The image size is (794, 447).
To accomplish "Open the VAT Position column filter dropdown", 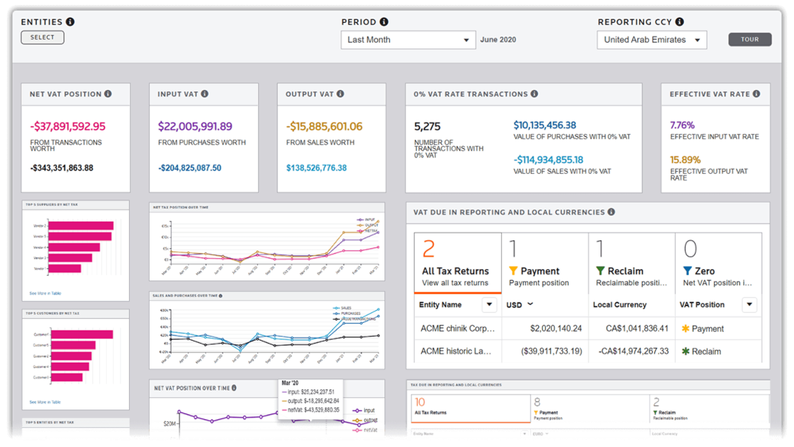I will (750, 305).
